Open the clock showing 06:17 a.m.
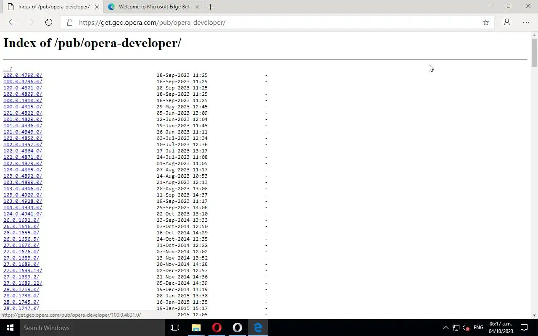Image resolution: width=538 pixels, height=336 pixels. [x=501, y=328]
